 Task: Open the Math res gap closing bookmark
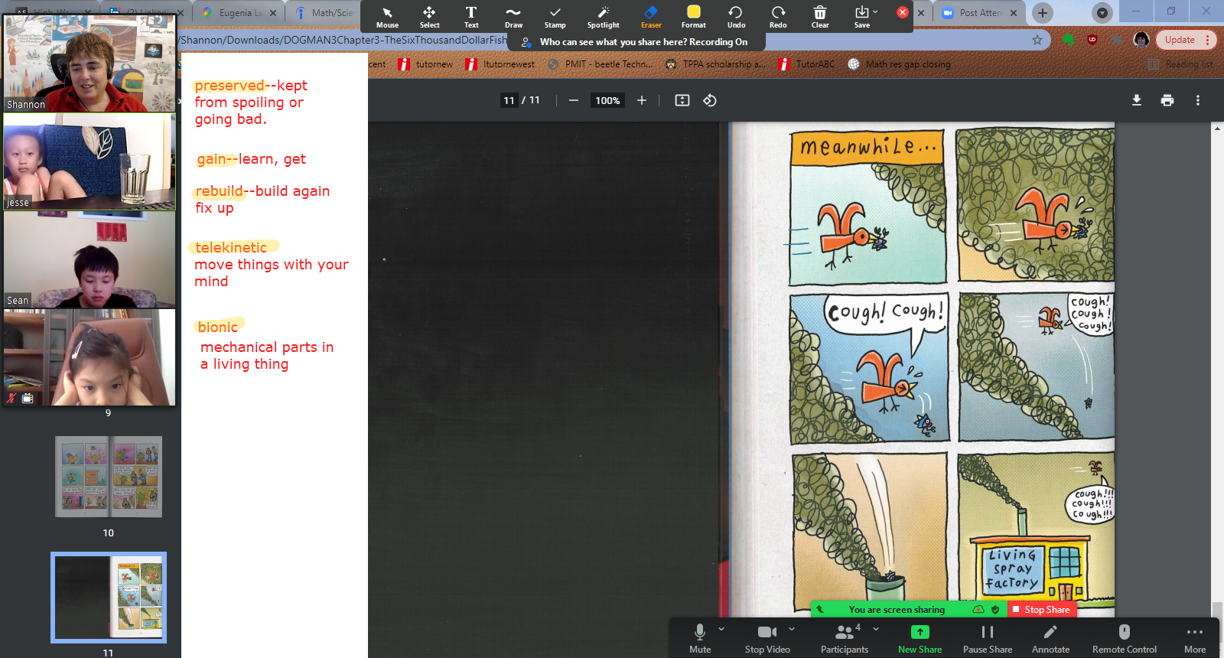(x=900, y=64)
